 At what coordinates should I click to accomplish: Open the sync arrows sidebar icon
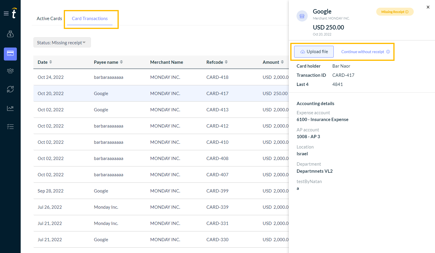[x=10, y=89]
